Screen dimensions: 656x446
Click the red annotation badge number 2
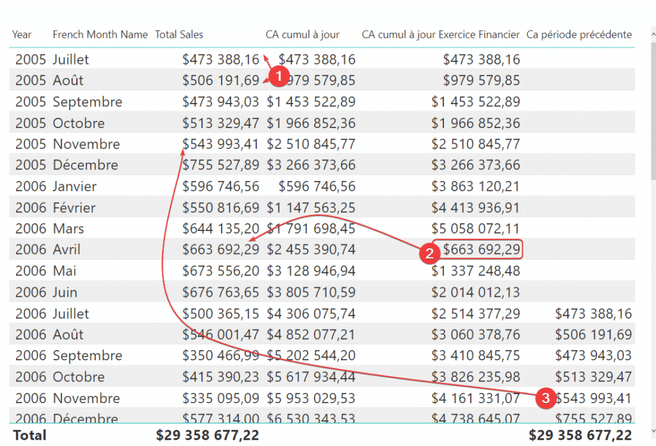point(429,253)
